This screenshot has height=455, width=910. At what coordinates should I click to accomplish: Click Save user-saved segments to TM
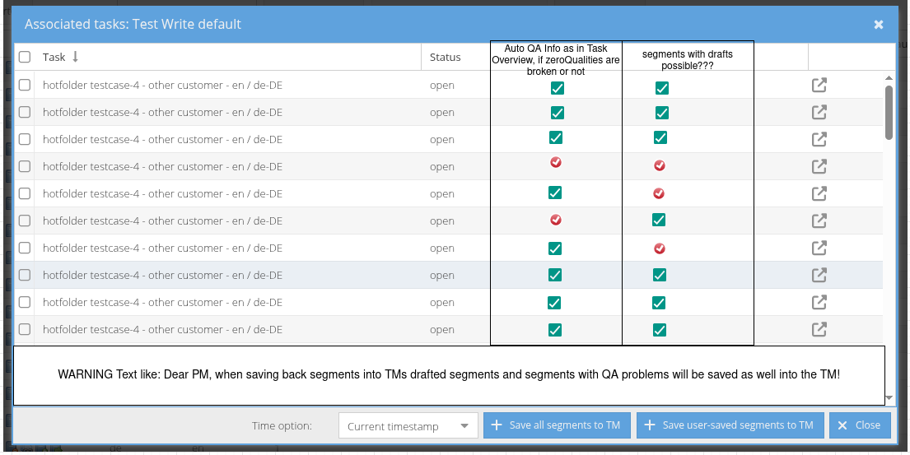729,425
